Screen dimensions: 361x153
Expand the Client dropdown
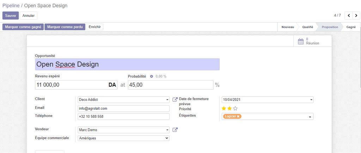point(167,100)
